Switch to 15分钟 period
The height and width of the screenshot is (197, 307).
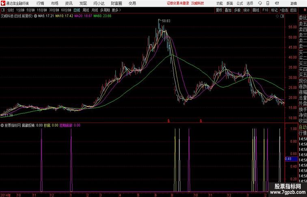coord(42,10)
